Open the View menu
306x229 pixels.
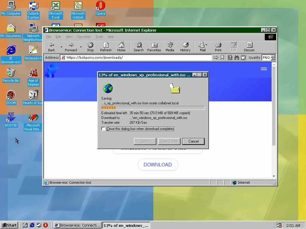tap(69, 37)
